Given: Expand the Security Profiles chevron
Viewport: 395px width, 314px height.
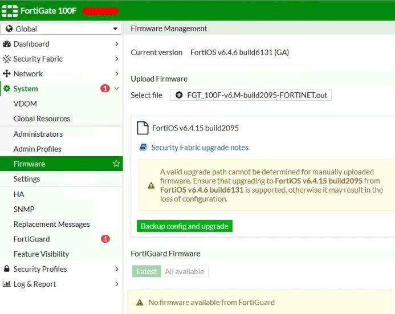Looking at the screenshot, I should click(x=117, y=269).
